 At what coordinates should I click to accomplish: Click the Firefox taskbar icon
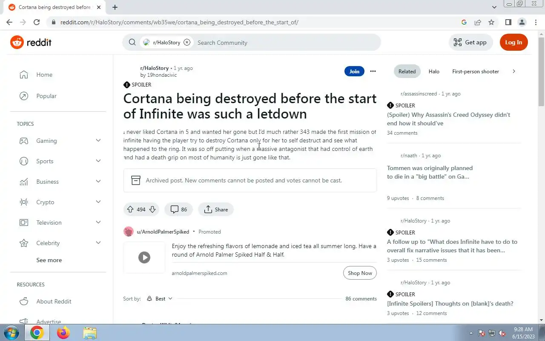click(x=63, y=332)
